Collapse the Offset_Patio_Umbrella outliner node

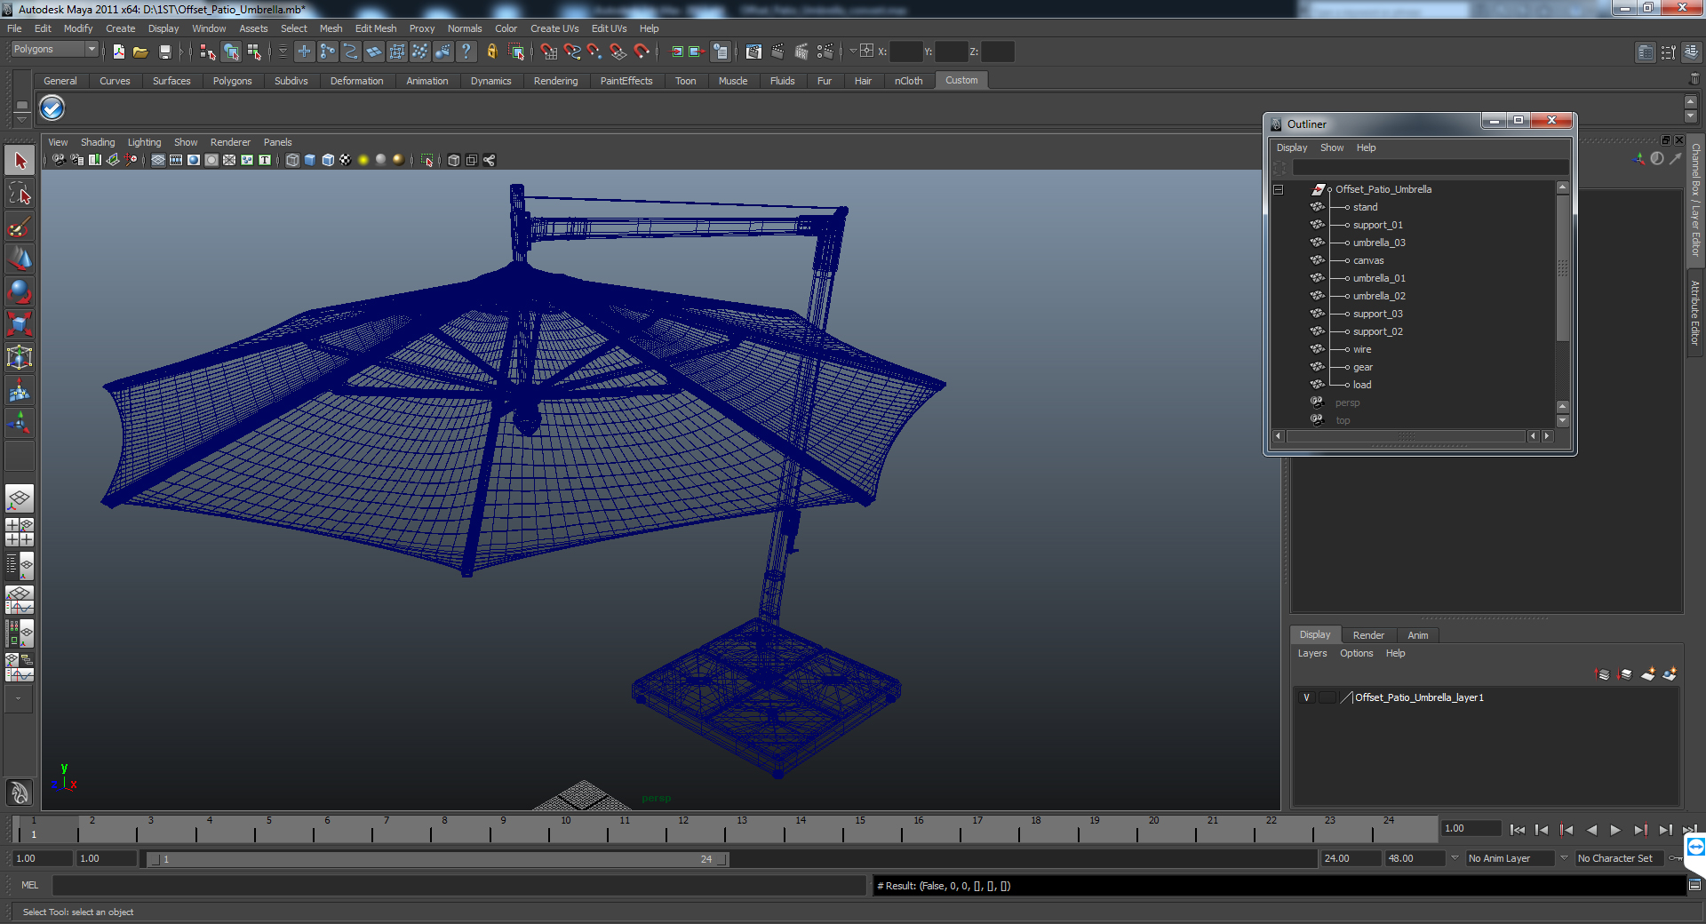1278,189
